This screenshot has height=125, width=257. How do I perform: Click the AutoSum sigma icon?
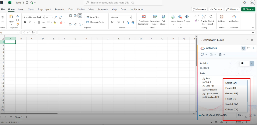196,16
